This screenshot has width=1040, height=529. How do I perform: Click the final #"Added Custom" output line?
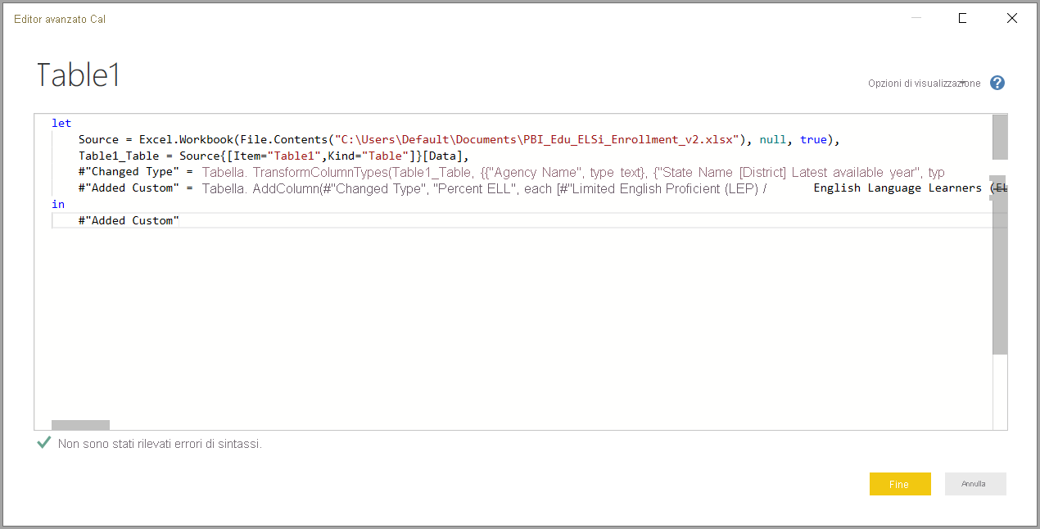[129, 220]
